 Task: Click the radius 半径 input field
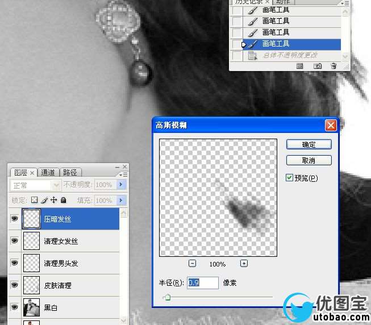(203, 282)
